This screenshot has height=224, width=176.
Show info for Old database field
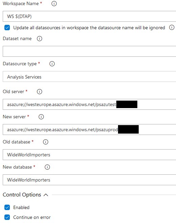click(x=45, y=142)
